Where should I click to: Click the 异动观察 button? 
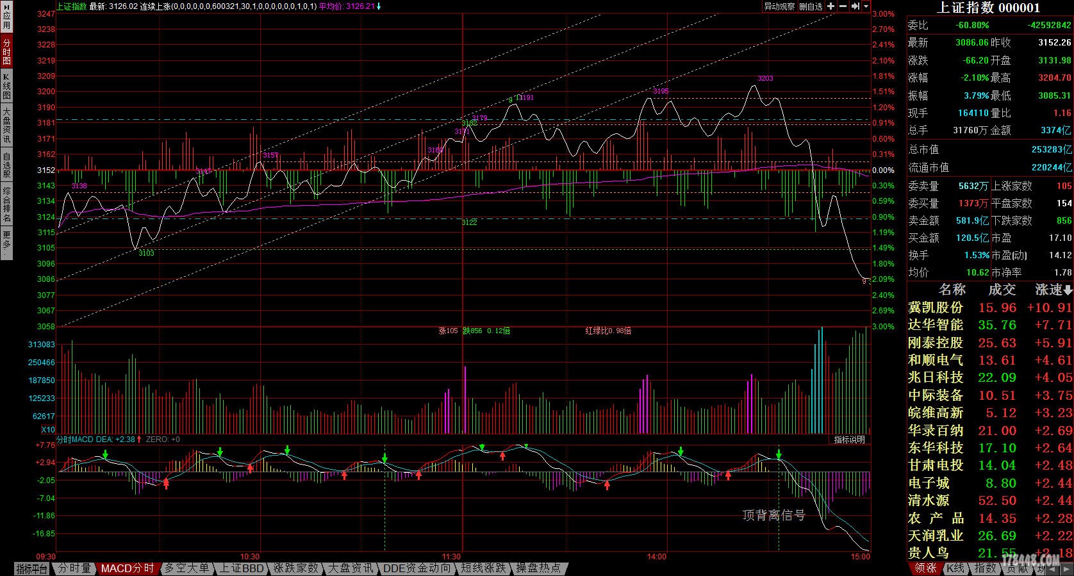[779, 6]
